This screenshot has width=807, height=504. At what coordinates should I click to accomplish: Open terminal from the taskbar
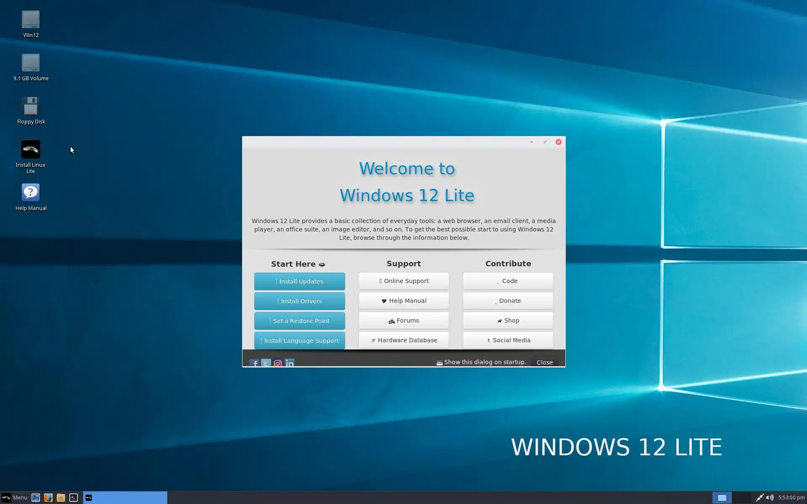click(x=74, y=498)
